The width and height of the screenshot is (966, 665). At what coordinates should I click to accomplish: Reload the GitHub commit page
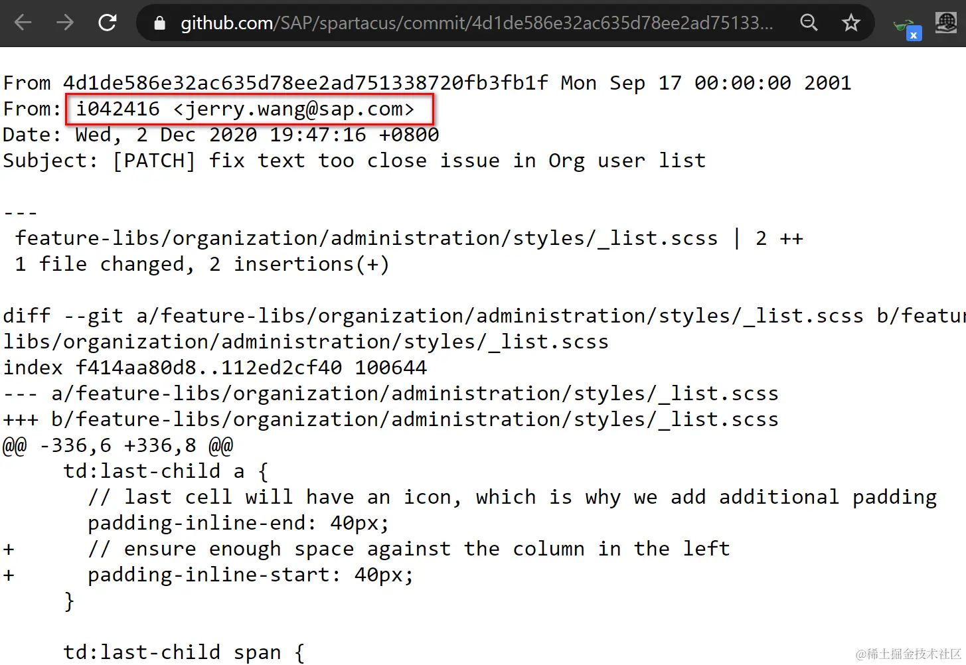108,23
